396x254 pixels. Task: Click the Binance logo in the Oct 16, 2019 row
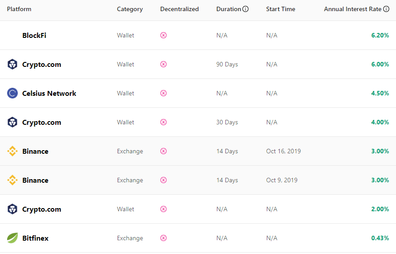(x=12, y=151)
